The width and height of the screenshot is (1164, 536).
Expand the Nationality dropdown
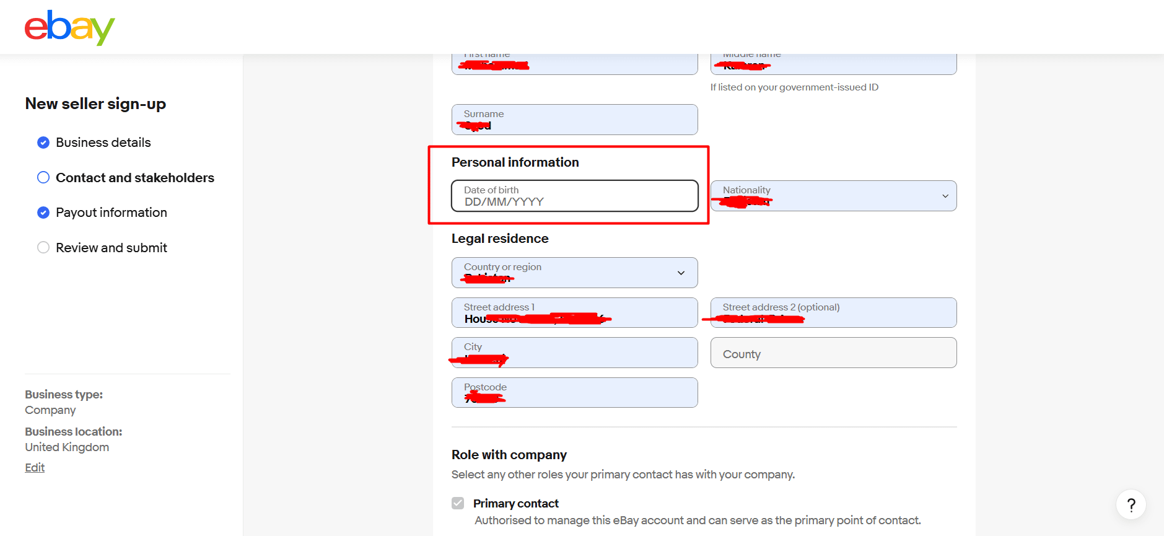[x=833, y=196]
